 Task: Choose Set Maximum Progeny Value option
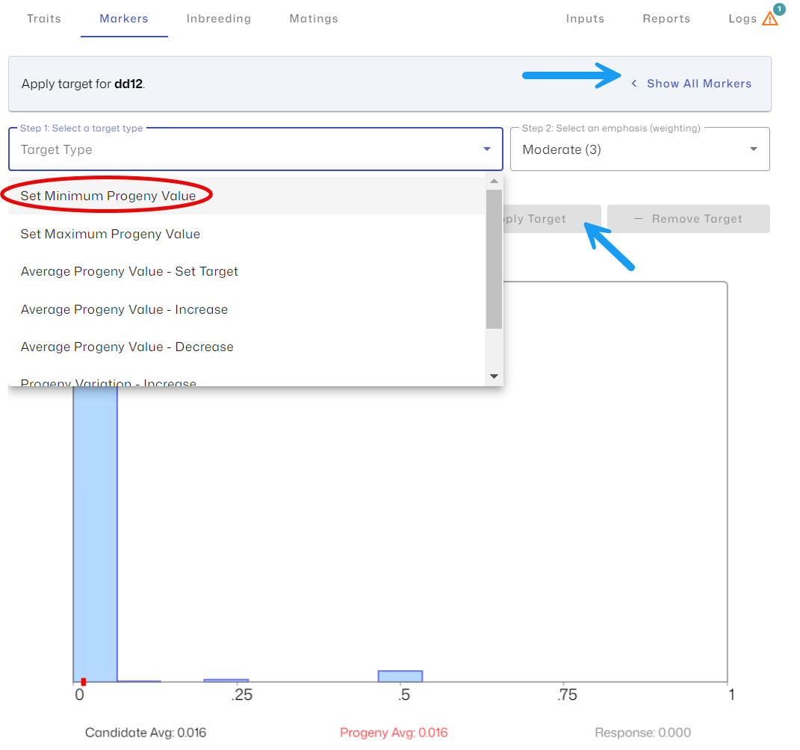click(111, 234)
